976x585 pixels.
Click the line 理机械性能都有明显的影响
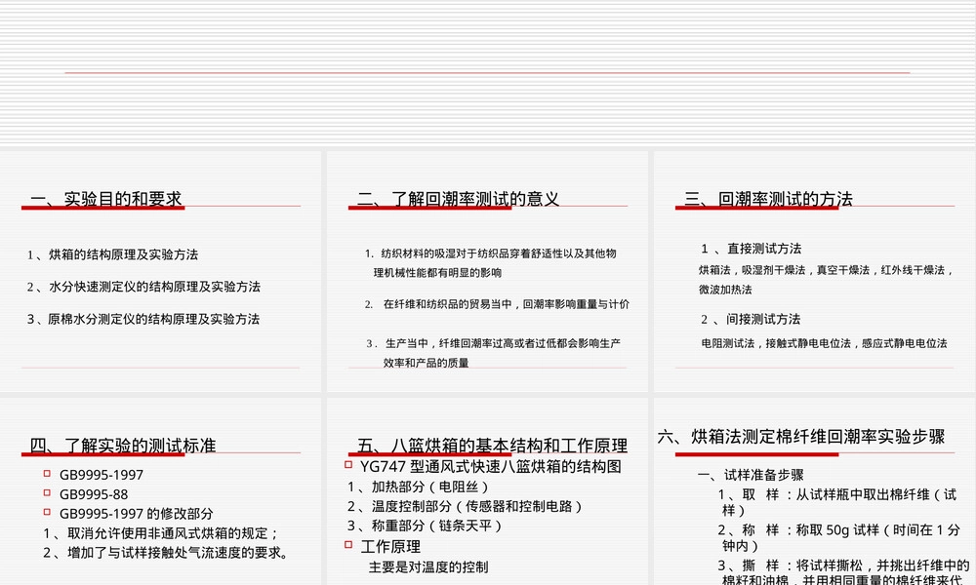[437, 273]
